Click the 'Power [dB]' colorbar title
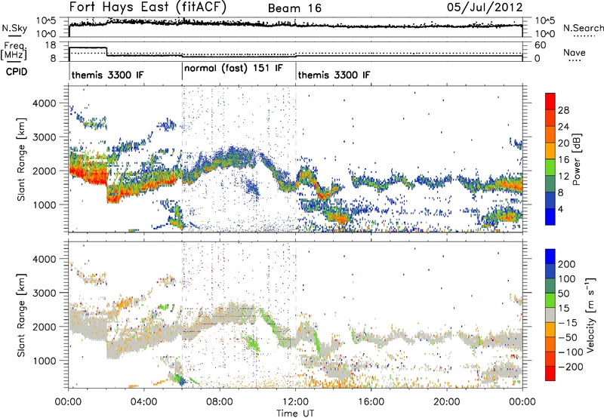Viewport: 604px width, 418px height. point(577,159)
